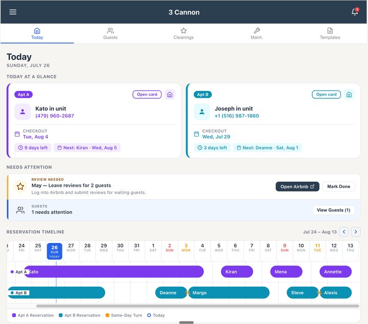Select date 11 TUE in timeline

(317, 248)
